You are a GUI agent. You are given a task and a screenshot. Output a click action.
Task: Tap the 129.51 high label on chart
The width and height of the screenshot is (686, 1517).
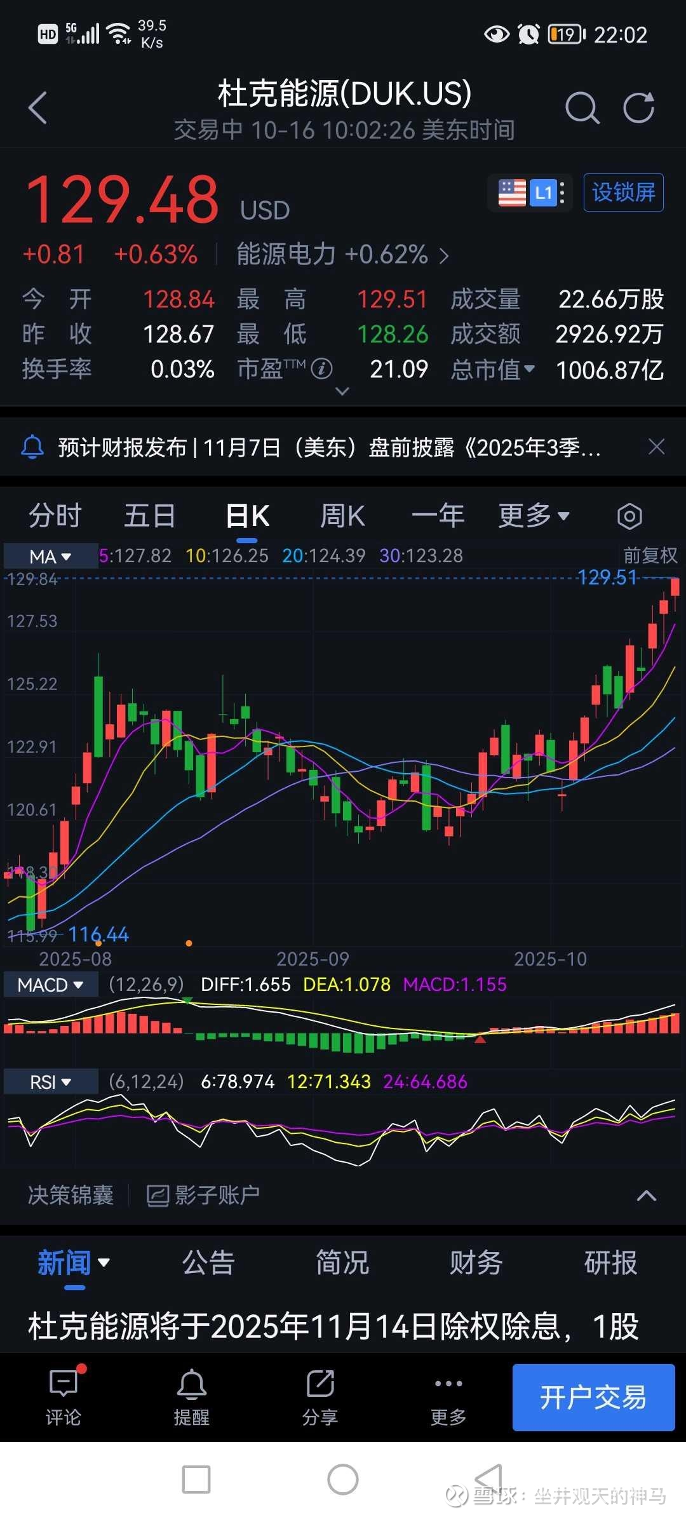[607, 577]
